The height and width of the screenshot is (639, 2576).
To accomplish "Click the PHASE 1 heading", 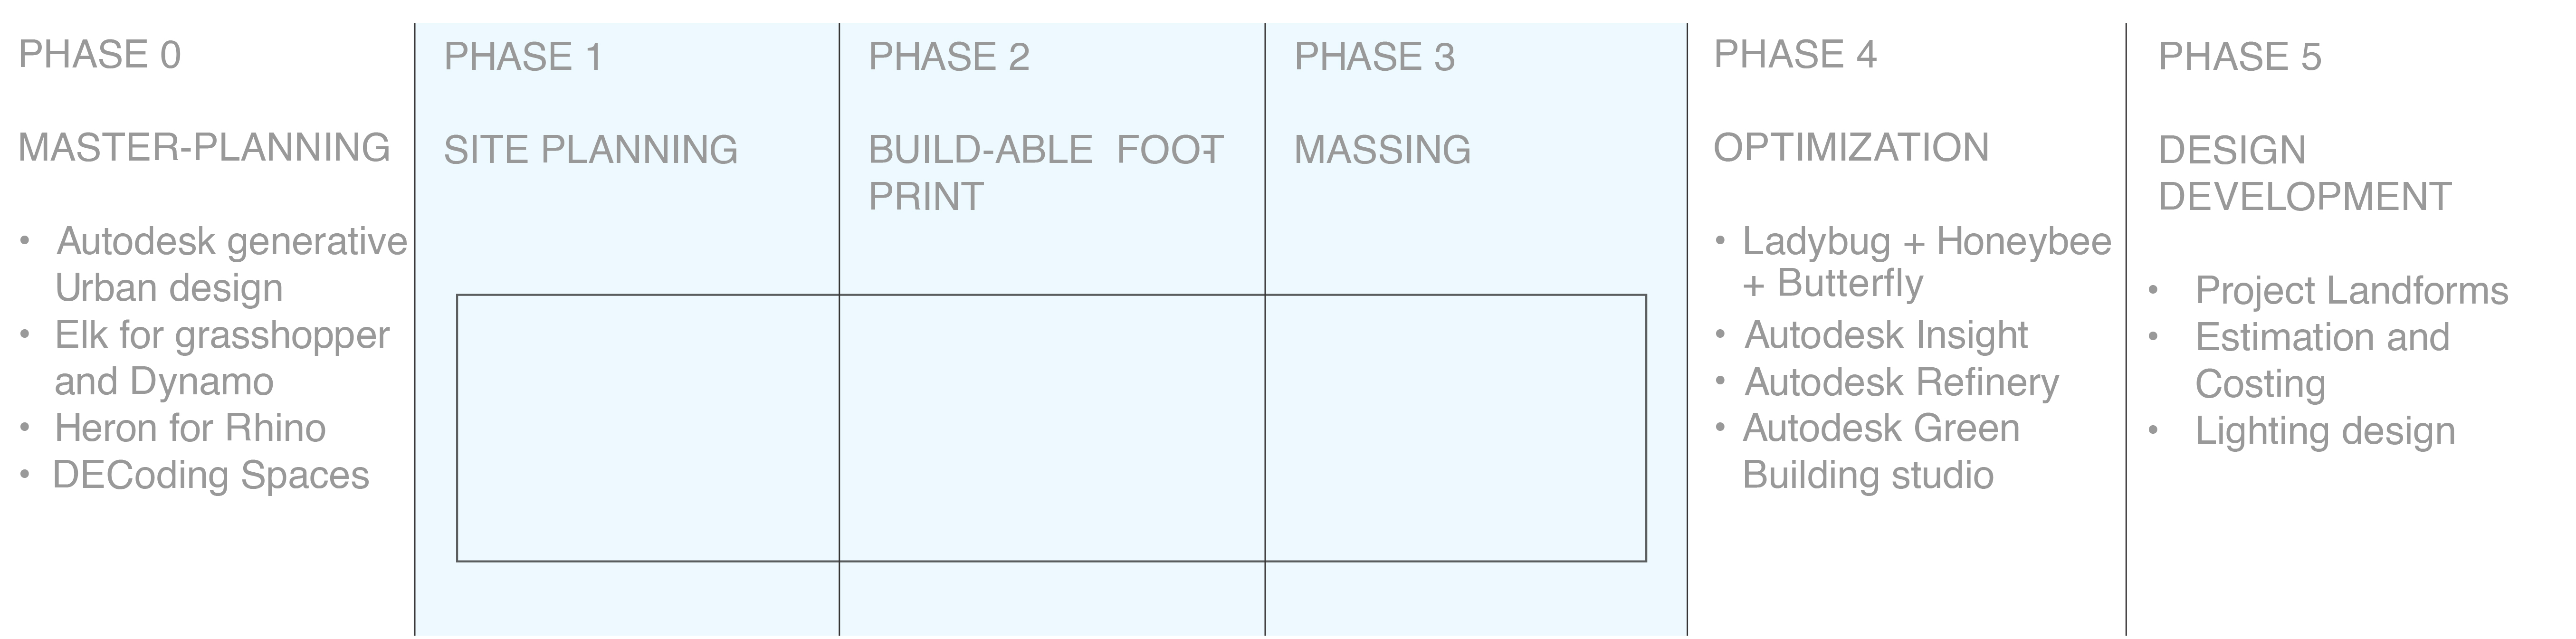I will point(523,57).
